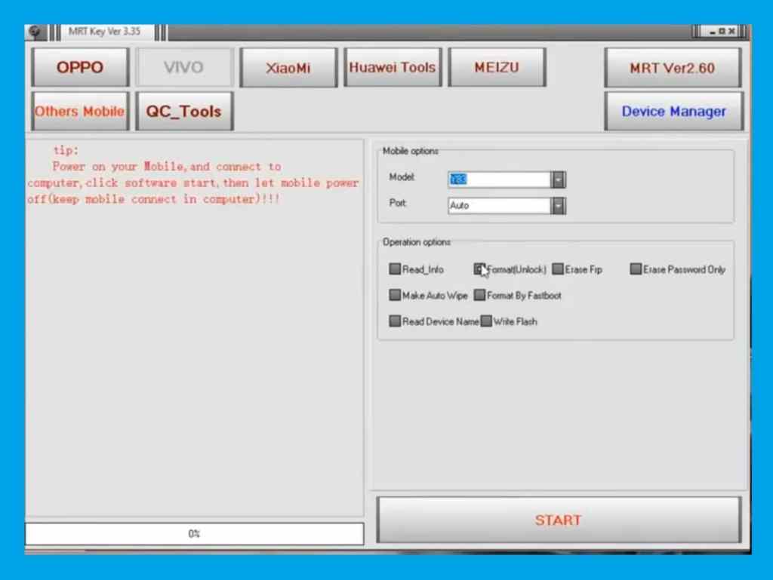
Task: Click the app icon in the title bar
Action: tap(35, 32)
